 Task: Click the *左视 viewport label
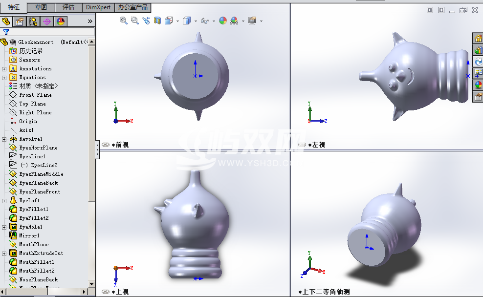(317, 145)
